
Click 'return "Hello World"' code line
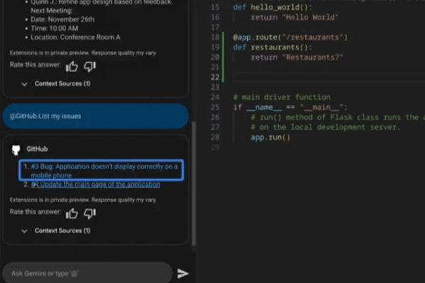coord(295,18)
